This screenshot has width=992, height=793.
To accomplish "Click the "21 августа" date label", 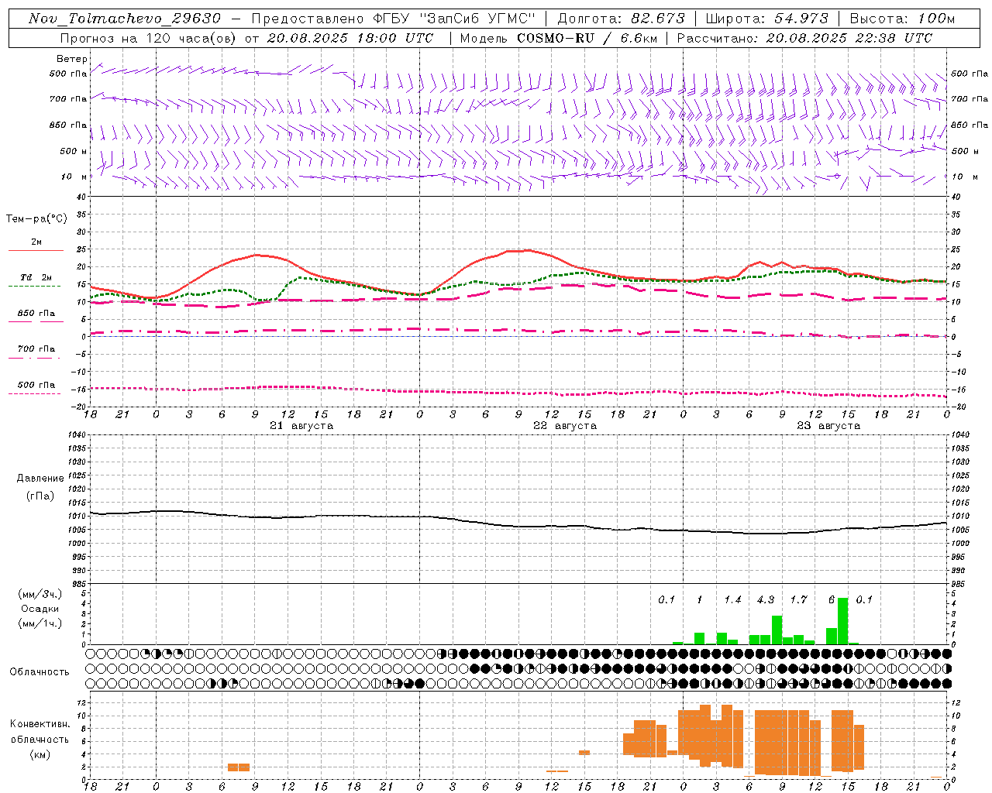I will [301, 426].
